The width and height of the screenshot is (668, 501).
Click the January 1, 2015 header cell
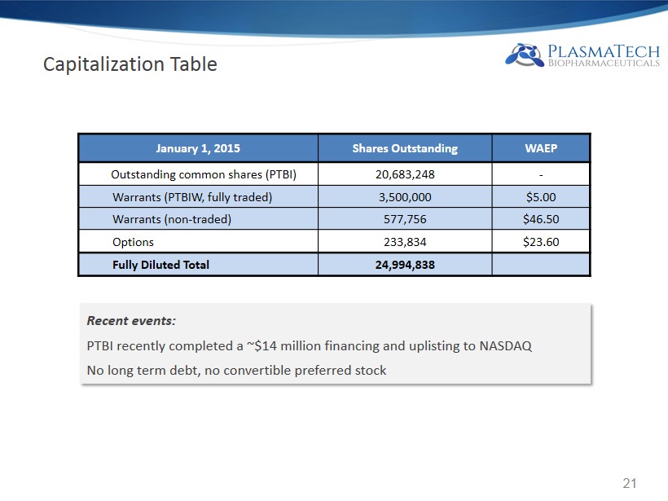point(198,149)
